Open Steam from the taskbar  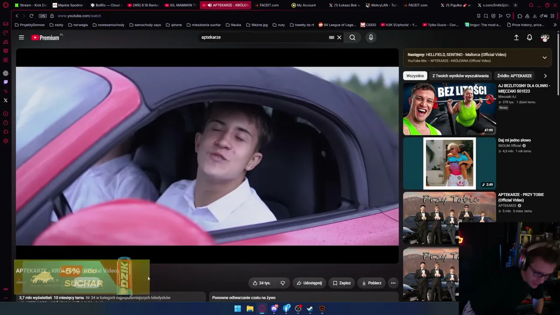[x=310, y=309]
